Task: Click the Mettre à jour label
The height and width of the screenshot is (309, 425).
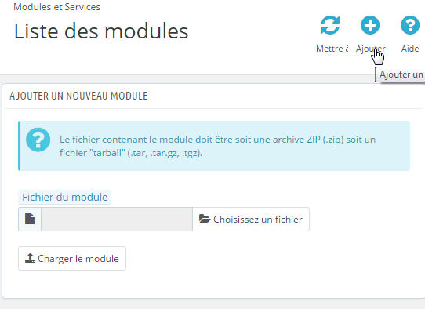Action: (x=332, y=49)
